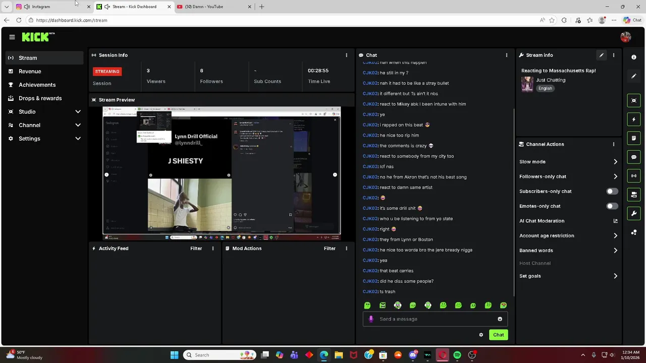Click the camera mod actions icon in sidebar
This screenshot has width=646, height=363.
tap(634, 195)
